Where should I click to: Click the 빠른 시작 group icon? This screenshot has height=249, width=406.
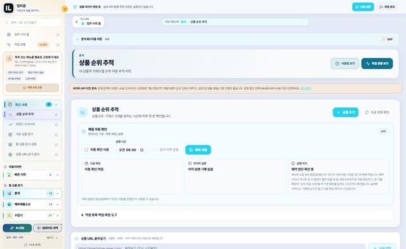[10, 175]
